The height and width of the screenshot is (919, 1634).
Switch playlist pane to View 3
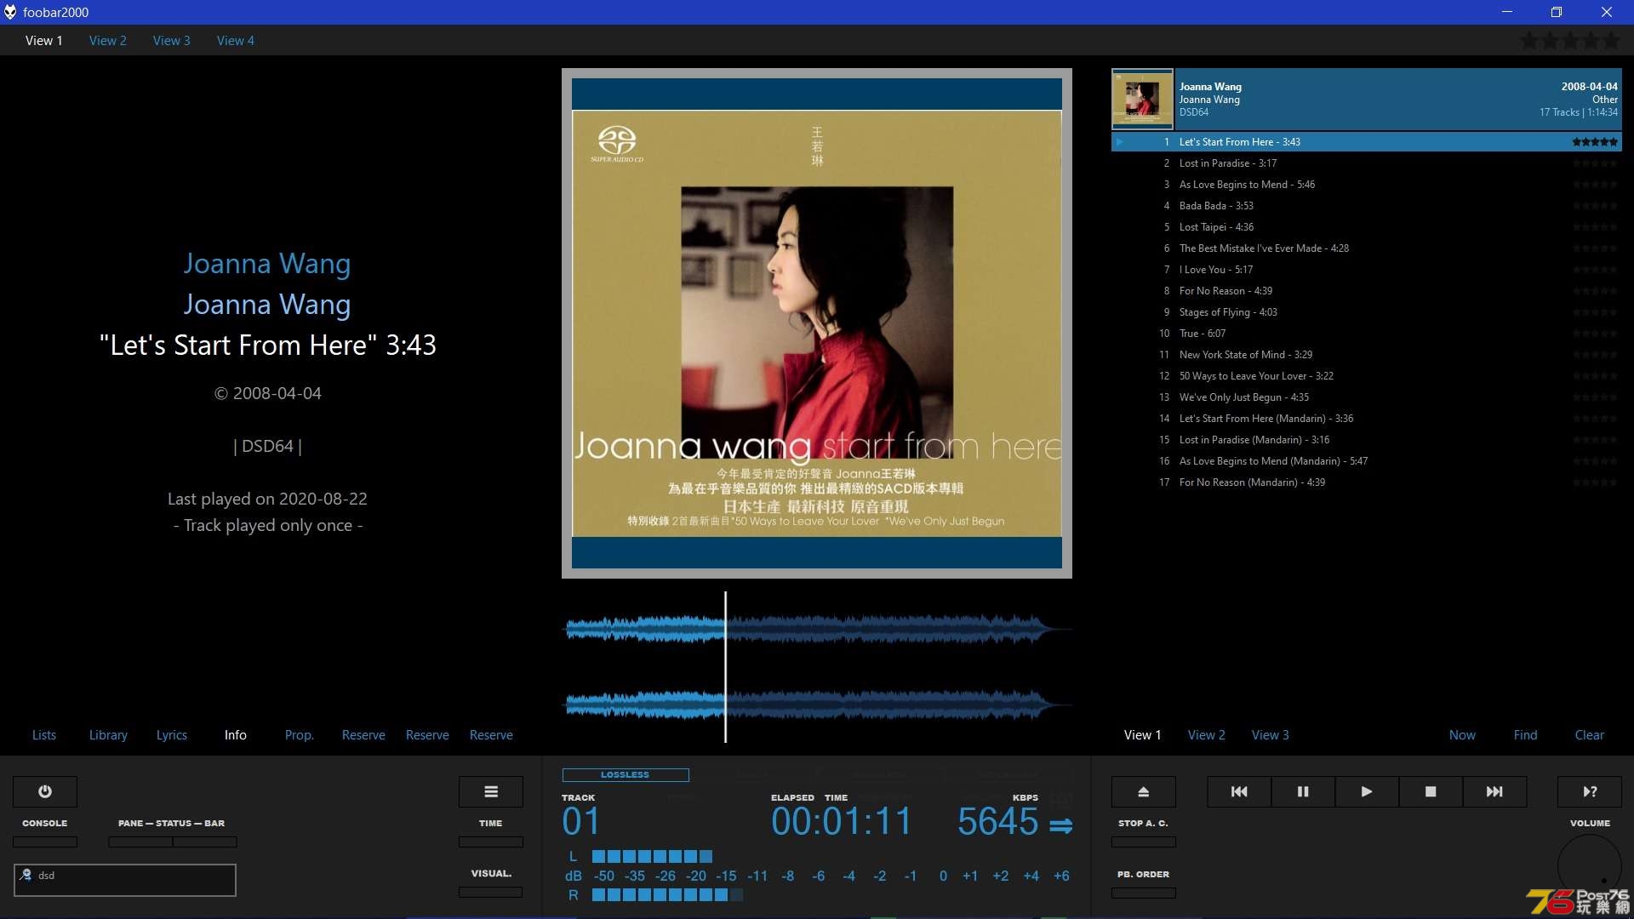(x=1271, y=734)
